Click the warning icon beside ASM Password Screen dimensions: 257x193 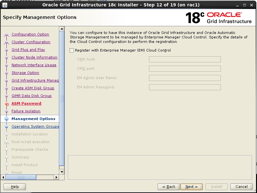pos(8,103)
